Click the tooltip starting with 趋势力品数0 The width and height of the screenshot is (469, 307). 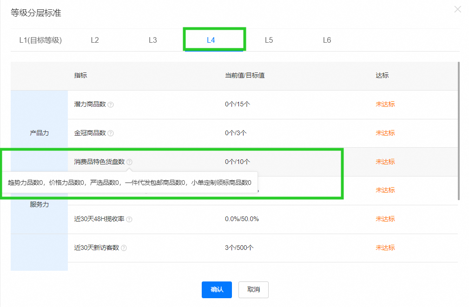pyautogui.click(x=130, y=183)
